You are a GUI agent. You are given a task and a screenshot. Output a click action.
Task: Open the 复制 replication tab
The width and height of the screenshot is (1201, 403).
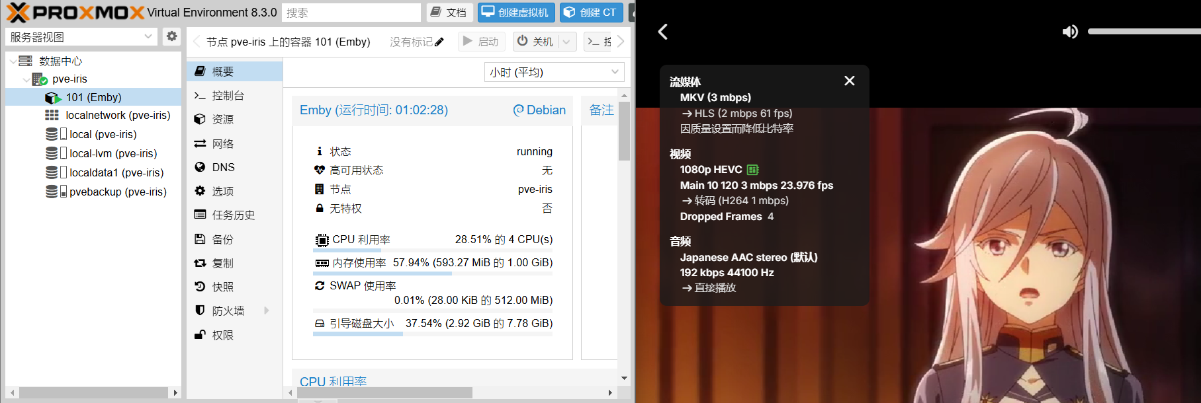click(235, 263)
